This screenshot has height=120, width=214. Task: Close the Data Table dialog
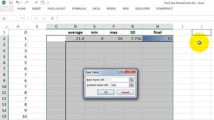pos(130,71)
